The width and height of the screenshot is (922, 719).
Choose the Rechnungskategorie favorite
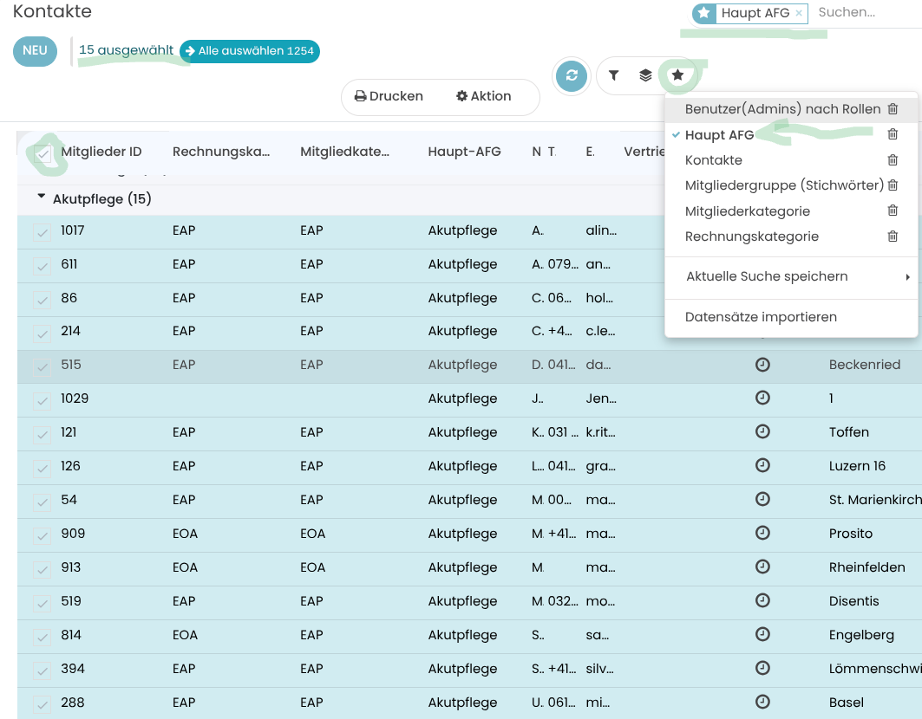[x=751, y=236]
